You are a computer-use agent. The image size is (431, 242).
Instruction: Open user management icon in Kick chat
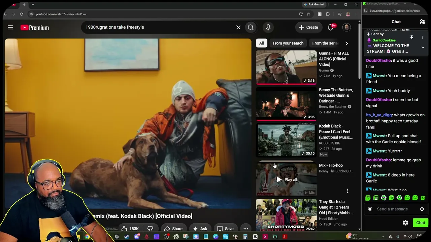pos(422,22)
